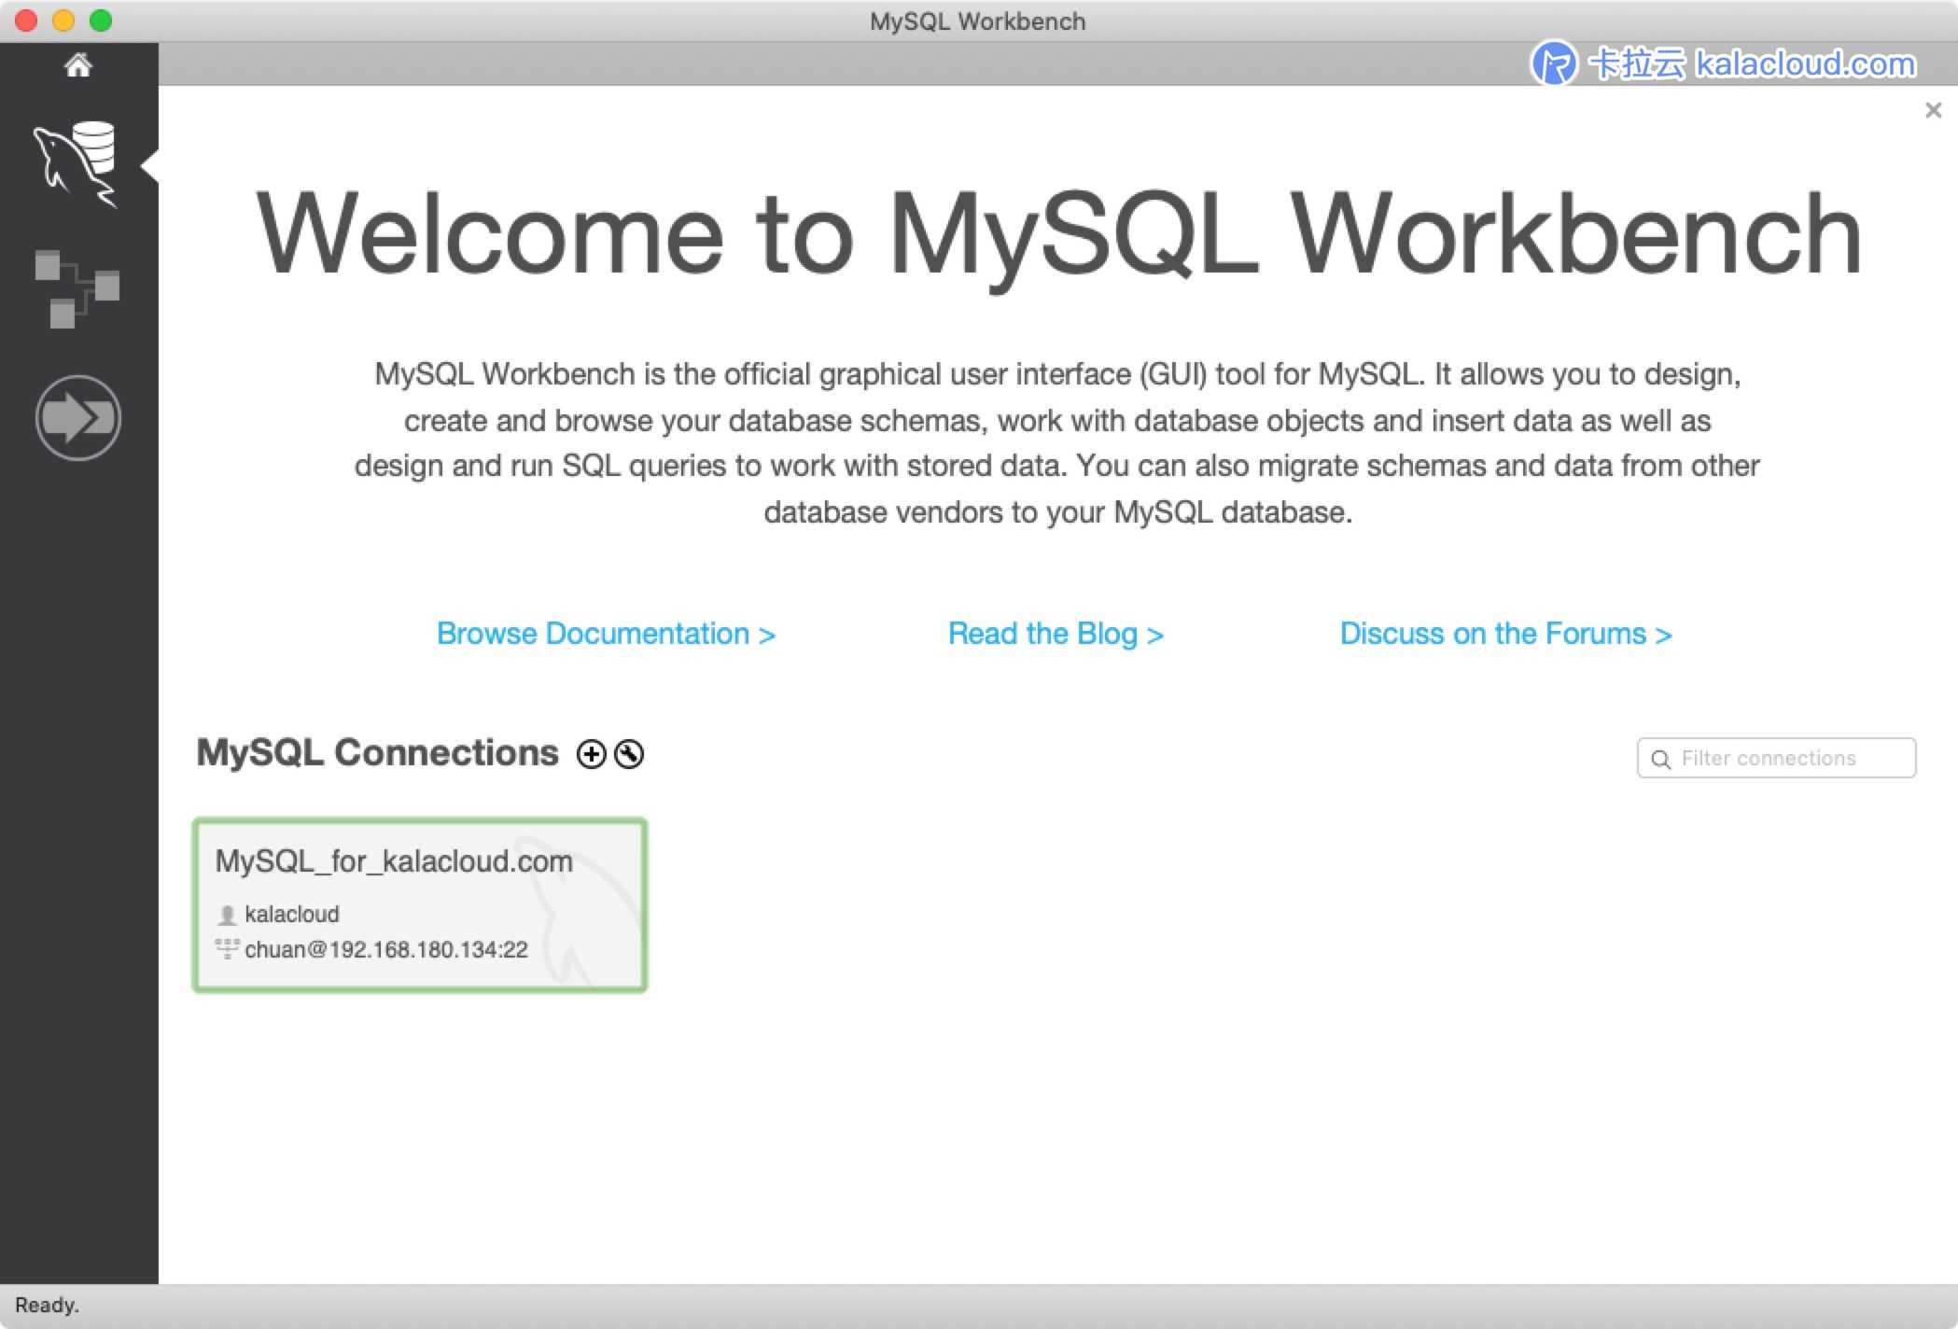Image resolution: width=1958 pixels, height=1329 pixels.
Task: Click the yellow minimize window button
Action: (63, 21)
